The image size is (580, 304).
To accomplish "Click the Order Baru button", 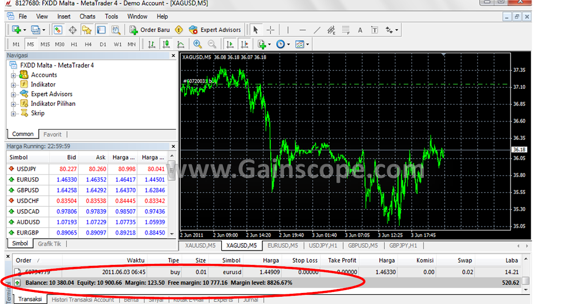I will point(150,30).
